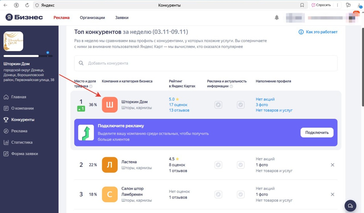Screen dimensions: 364x213
Task: Open the downloads arrow icon
Action: pos(360,5)
